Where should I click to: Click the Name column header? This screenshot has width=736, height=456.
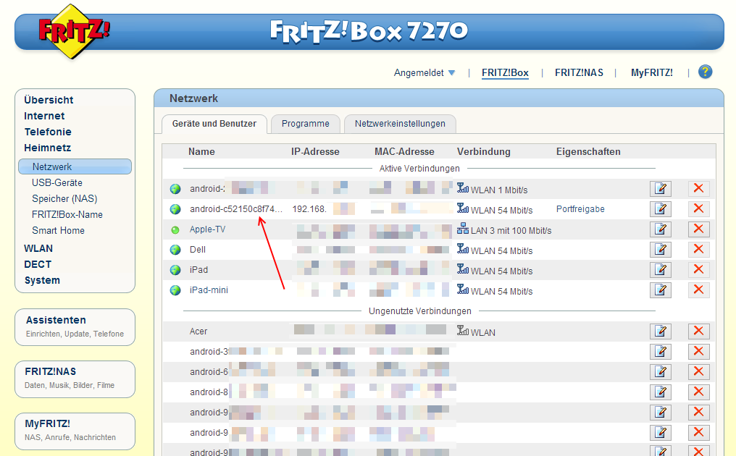pos(201,151)
